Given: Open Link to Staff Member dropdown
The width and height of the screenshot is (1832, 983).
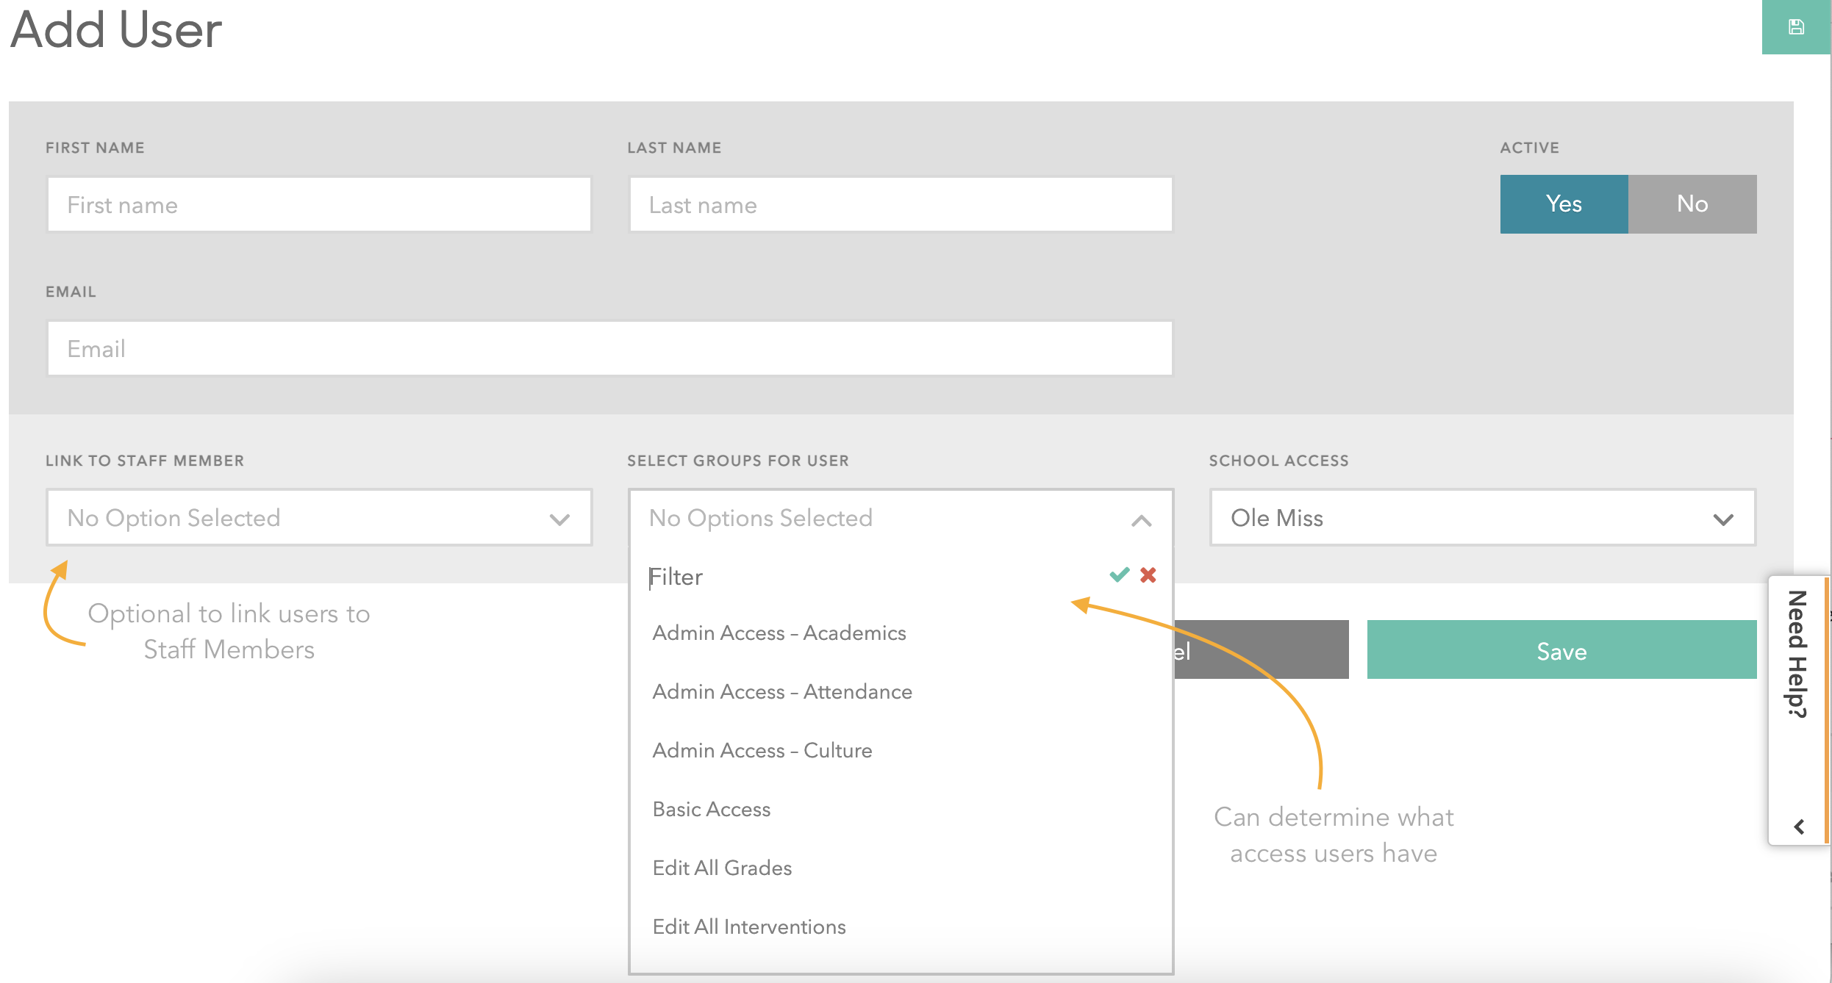Looking at the screenshot, I should [319, 518].
